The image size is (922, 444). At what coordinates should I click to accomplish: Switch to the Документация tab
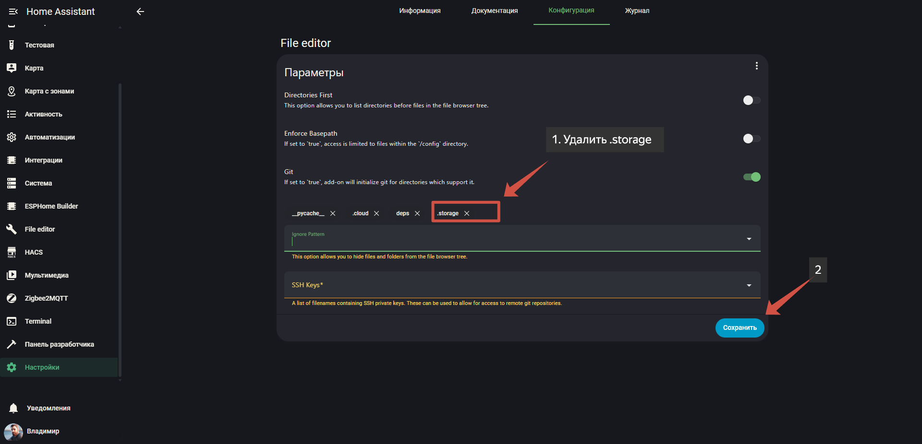(x=494, y=11)
